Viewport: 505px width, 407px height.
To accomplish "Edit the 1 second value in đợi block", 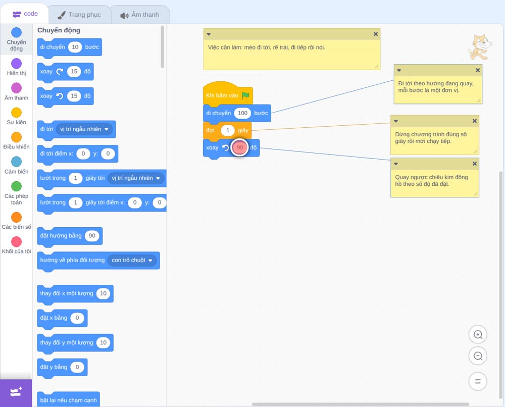I will 228,130.
